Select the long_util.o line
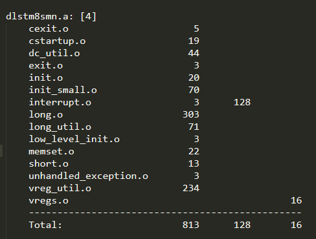 [x=60, y=127]
